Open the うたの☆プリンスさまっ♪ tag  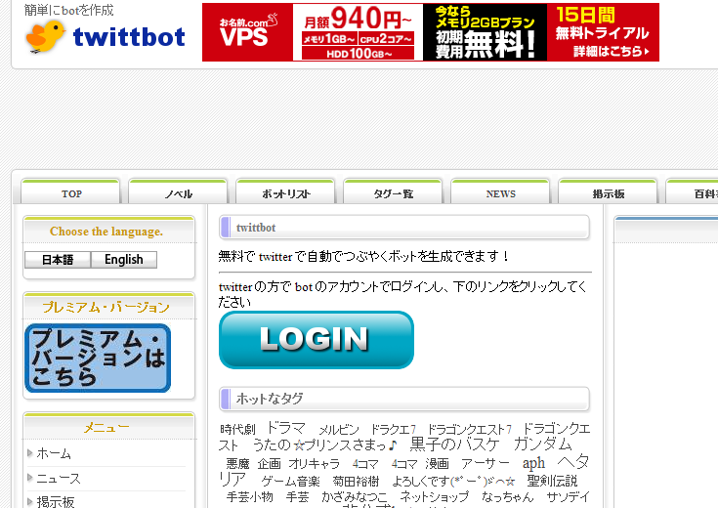pos(325,444)
